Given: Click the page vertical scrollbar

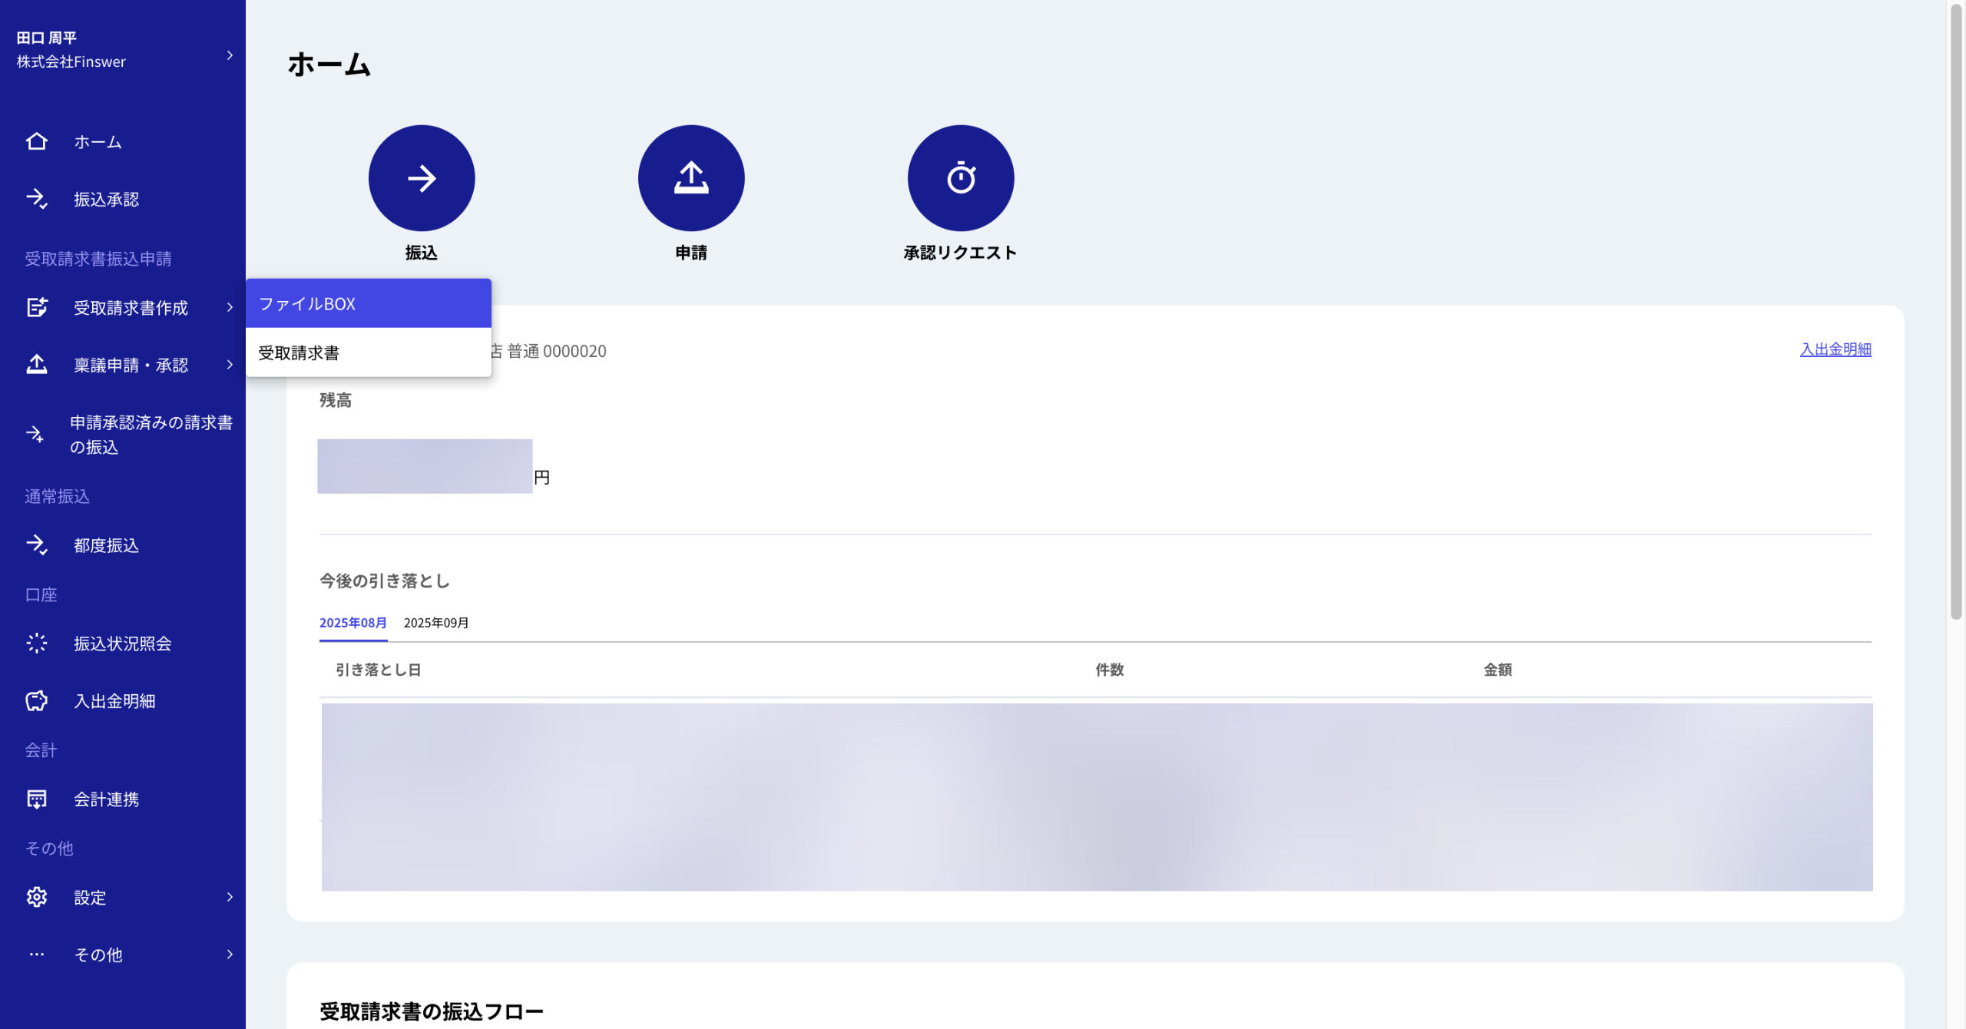Looking at the screenshot, I should pos(1955,307).
